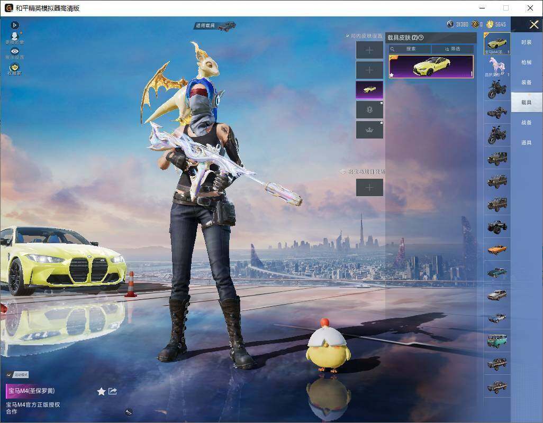Select the teal coupe car thumbnail
Image resolution: width=543 pixels, height=423 pixels.
(497, 272)
